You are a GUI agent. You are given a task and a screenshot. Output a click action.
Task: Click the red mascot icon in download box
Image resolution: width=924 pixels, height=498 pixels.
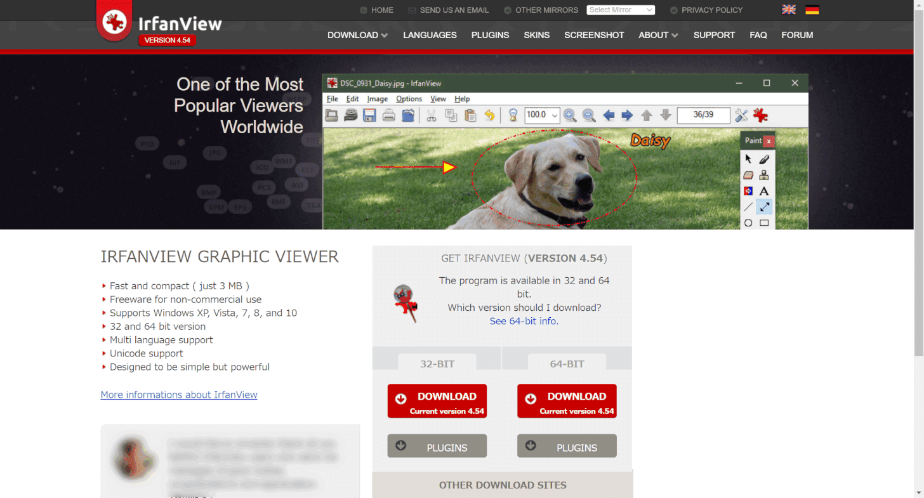pyautogui.click(x=406, y=305)
